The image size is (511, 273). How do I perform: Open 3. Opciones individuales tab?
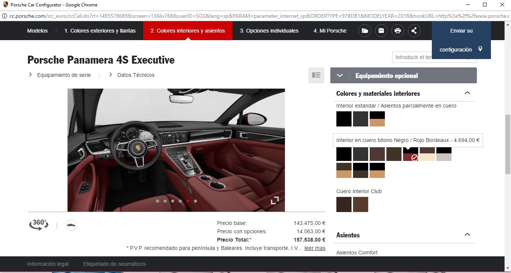pos(269,31)
